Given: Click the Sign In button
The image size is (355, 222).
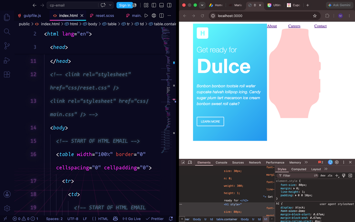Looking at the screenshot, I should click(x=125, y=5).
